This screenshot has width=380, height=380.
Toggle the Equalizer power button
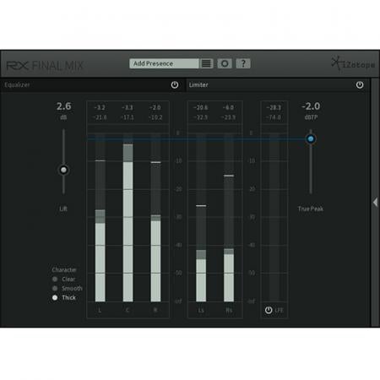(x=175, y=84)
